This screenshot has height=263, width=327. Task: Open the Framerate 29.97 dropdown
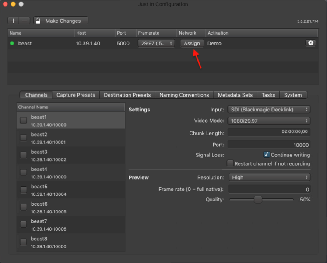tap(156, 43)
